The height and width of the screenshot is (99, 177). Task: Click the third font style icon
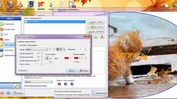click(x=72, y=84)
